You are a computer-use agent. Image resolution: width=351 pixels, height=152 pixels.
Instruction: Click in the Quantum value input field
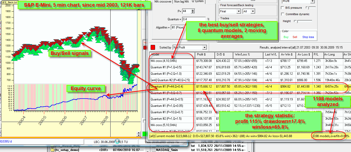point(194,19)
